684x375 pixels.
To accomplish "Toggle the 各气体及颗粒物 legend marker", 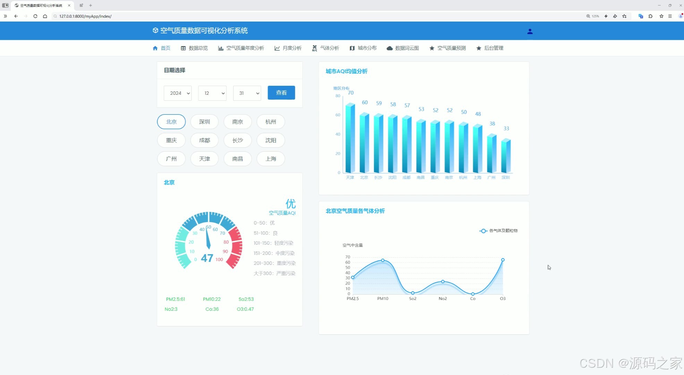I will click(x=483, y=231).
